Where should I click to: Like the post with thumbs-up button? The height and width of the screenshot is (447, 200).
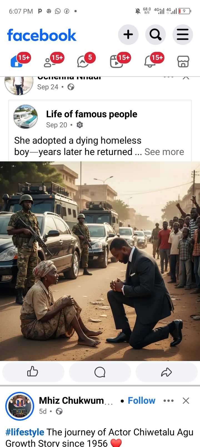click(33, 372)
